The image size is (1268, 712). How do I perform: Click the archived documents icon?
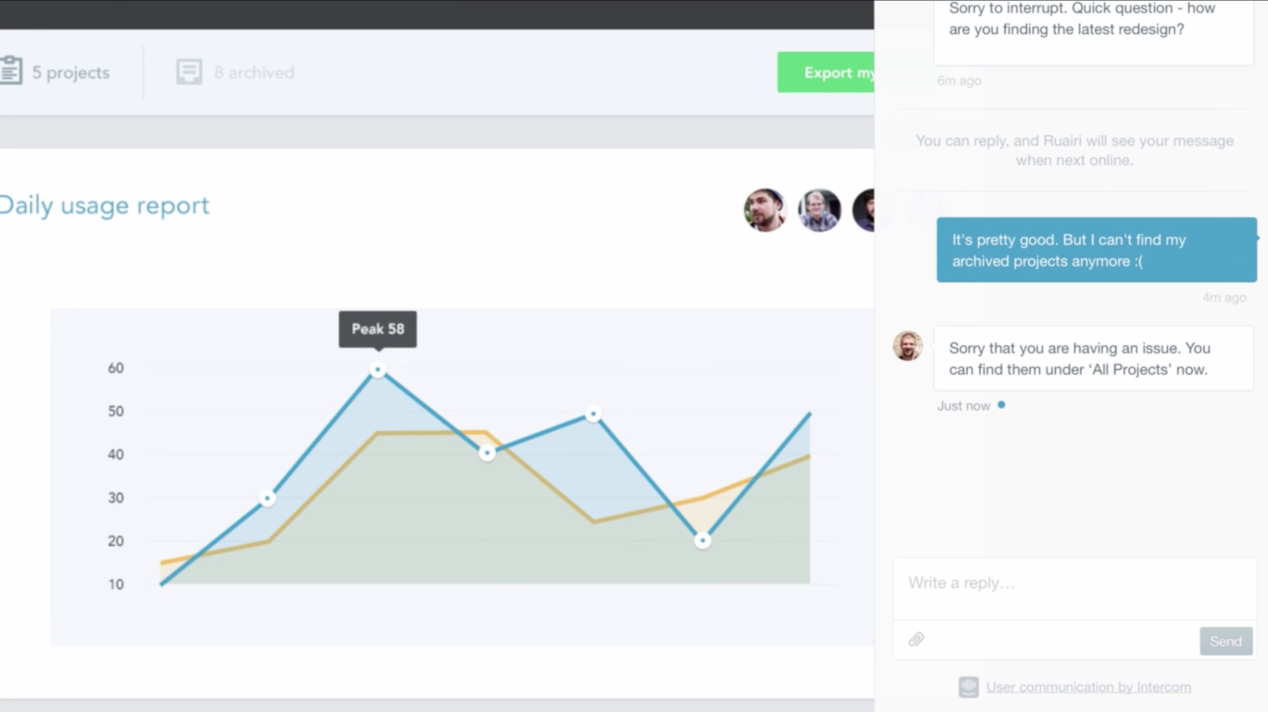click(189, 71)
